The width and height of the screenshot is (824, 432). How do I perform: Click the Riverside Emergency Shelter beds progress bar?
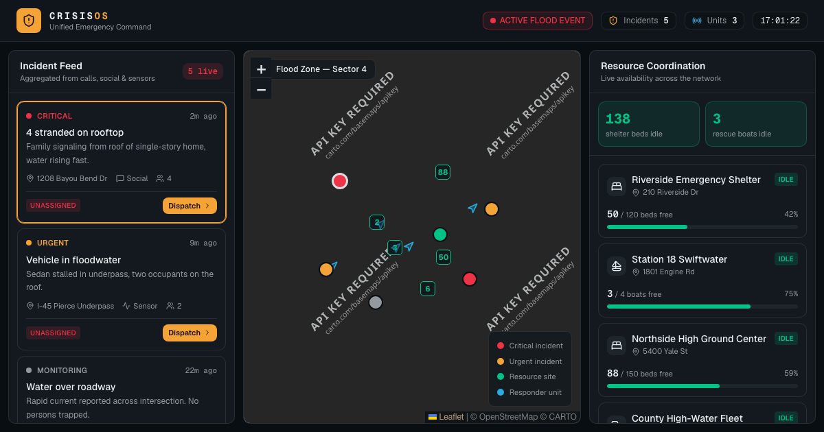coord(702,227)
